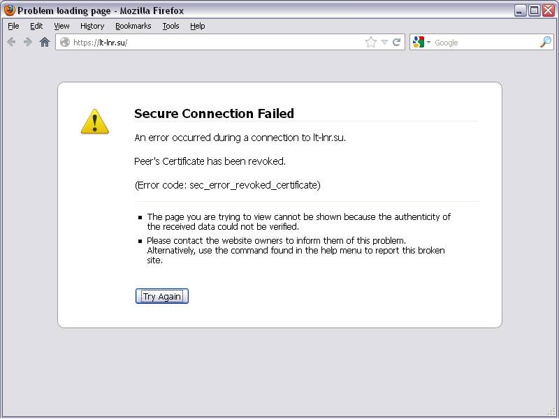
Task: Open the Help menu
Action: 197,26
